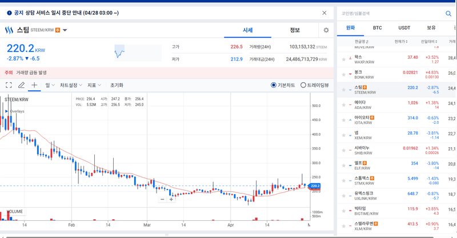Favorite the 스텔라루멘 XLM star

click(x=344, y=226)
